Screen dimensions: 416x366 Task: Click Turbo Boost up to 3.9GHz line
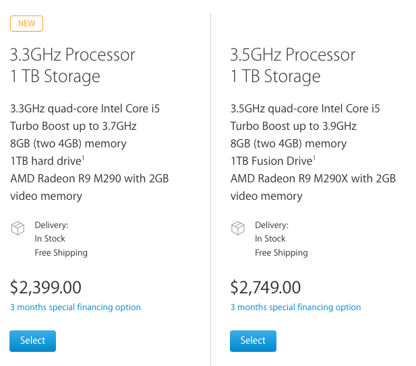[x=293, y=126]
